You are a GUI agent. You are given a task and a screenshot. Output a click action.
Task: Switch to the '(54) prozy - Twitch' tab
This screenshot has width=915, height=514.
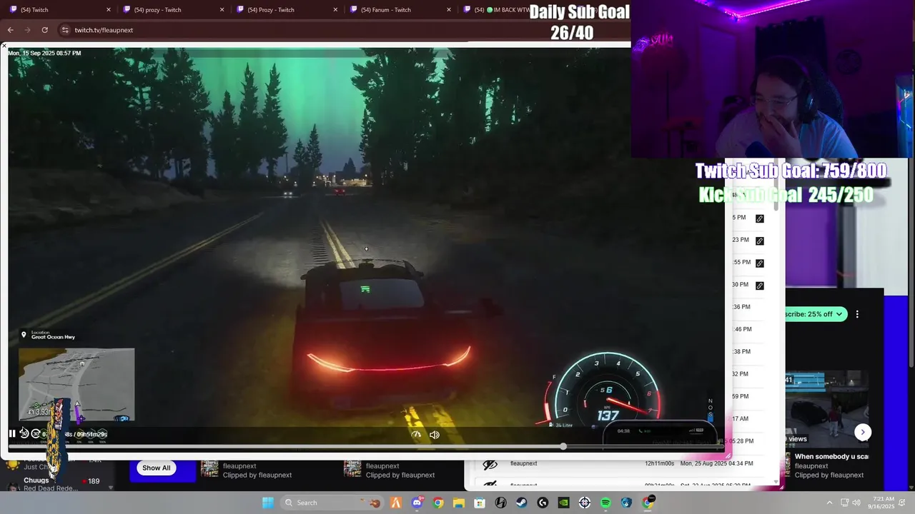click(173, 10)
